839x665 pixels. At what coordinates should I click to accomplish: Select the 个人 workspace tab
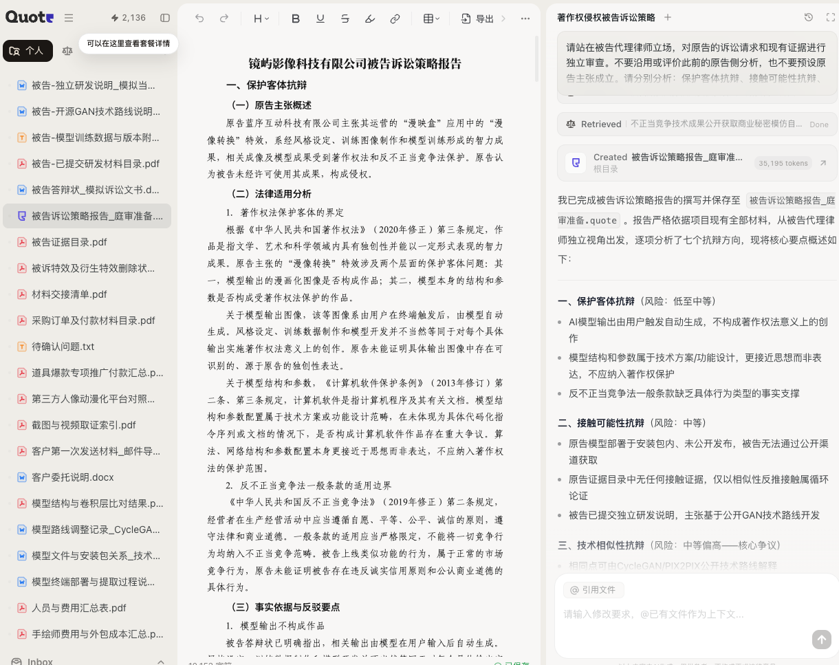(x=28, y=51)
